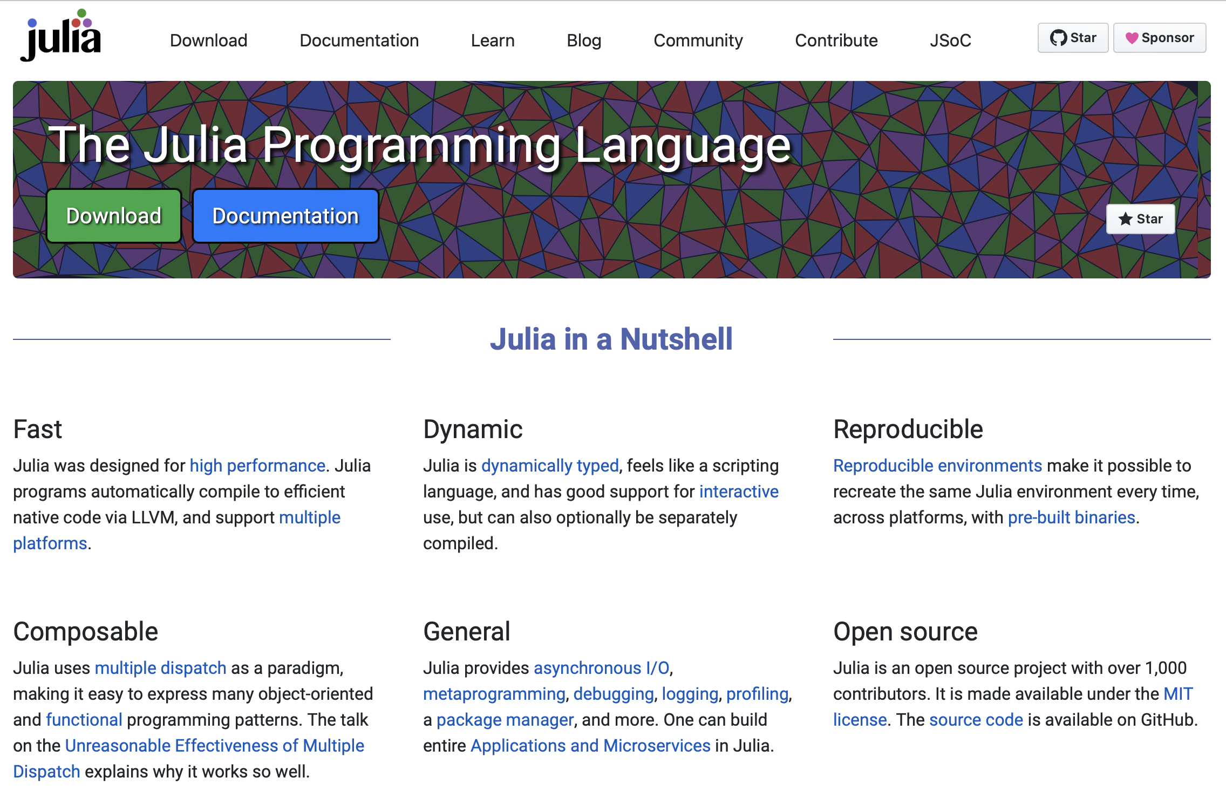Click the heart Sponsor button
This screenshot has width=1226, height=805.
pos(1159,38)
